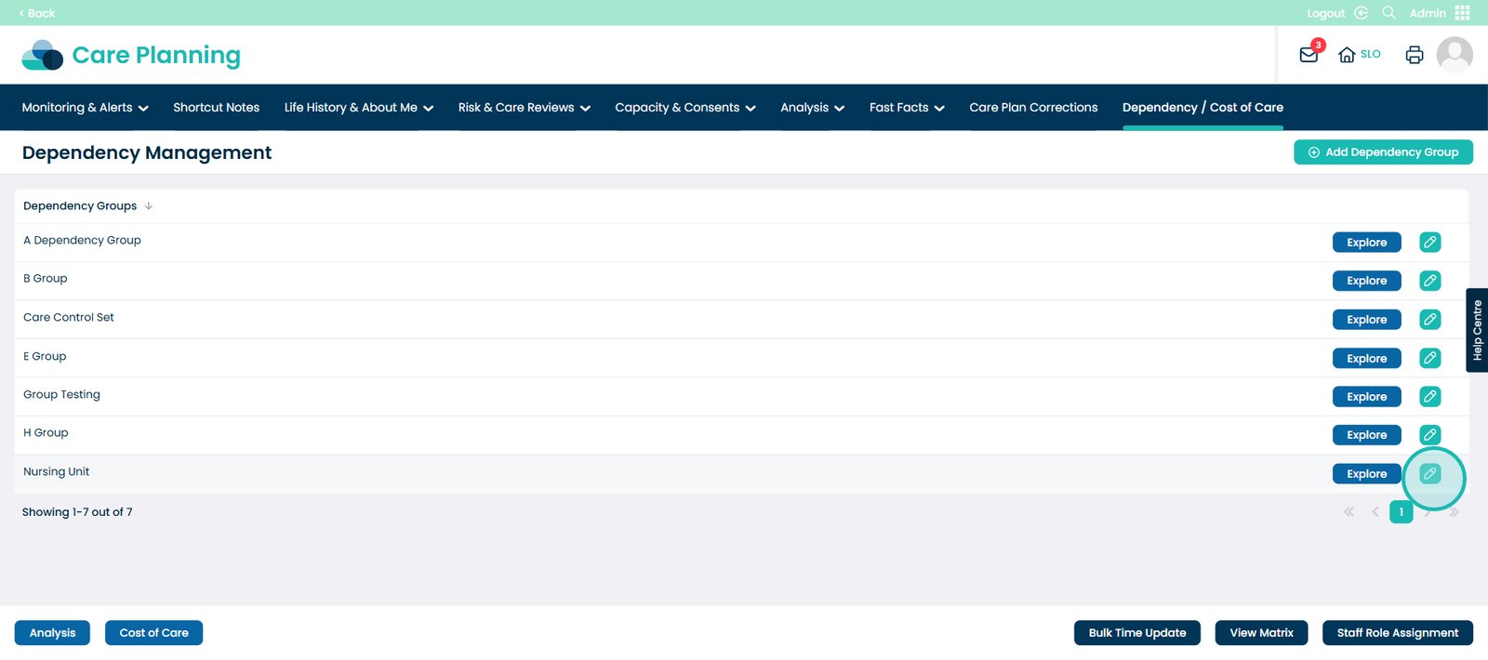Open the mail inbox icon with notifications
The width and height of the screenshot is (1488, 660).
pyautogui.click(x=1309, y=55)
